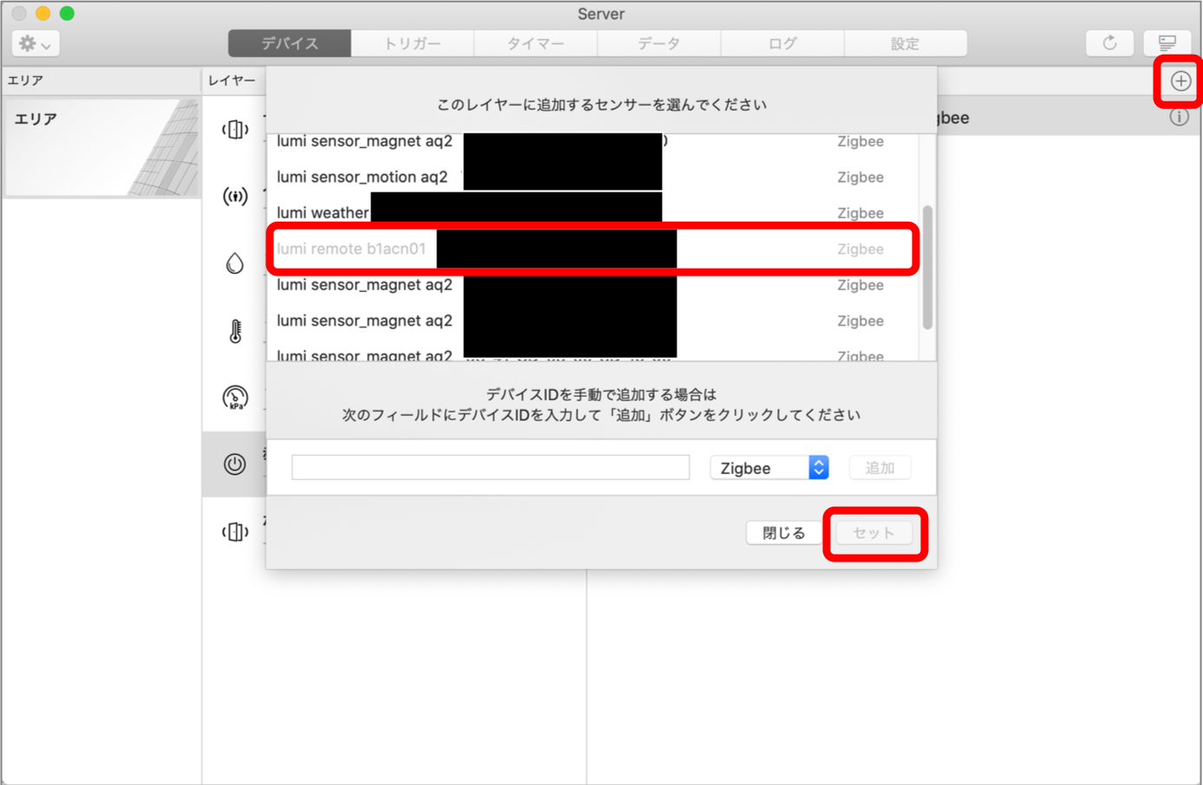Select the power switch layer icon
The height and width of the screenshot is (785, 1203).
tap(235, 464)
